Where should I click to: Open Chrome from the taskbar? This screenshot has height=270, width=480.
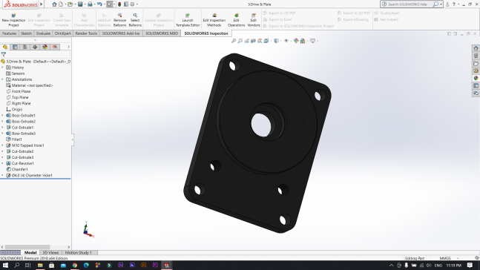tap(75, 265)
